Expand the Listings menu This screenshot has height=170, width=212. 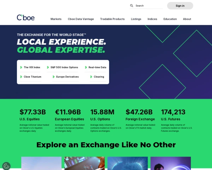(x=136, y=19)
